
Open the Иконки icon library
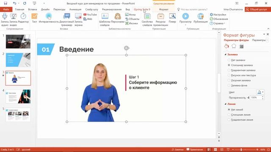click(132, 23)
